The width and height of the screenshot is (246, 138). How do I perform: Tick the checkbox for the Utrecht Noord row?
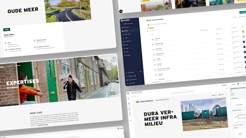[x=150, y=50]
